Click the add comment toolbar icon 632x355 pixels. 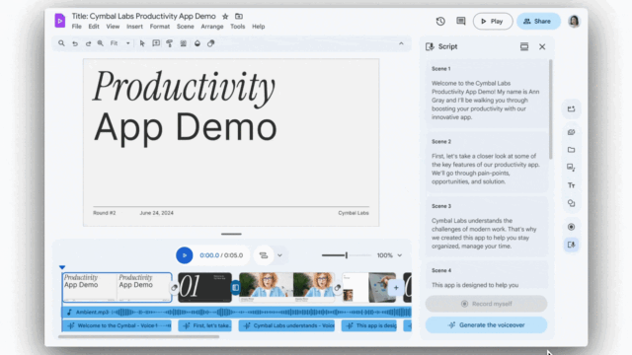156,43
